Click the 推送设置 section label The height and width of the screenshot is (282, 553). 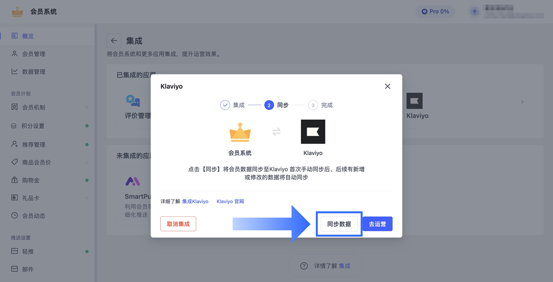tap(21, 238)
